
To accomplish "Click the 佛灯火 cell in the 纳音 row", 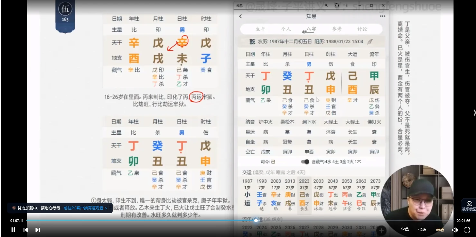I will click(x=374, y=122).
